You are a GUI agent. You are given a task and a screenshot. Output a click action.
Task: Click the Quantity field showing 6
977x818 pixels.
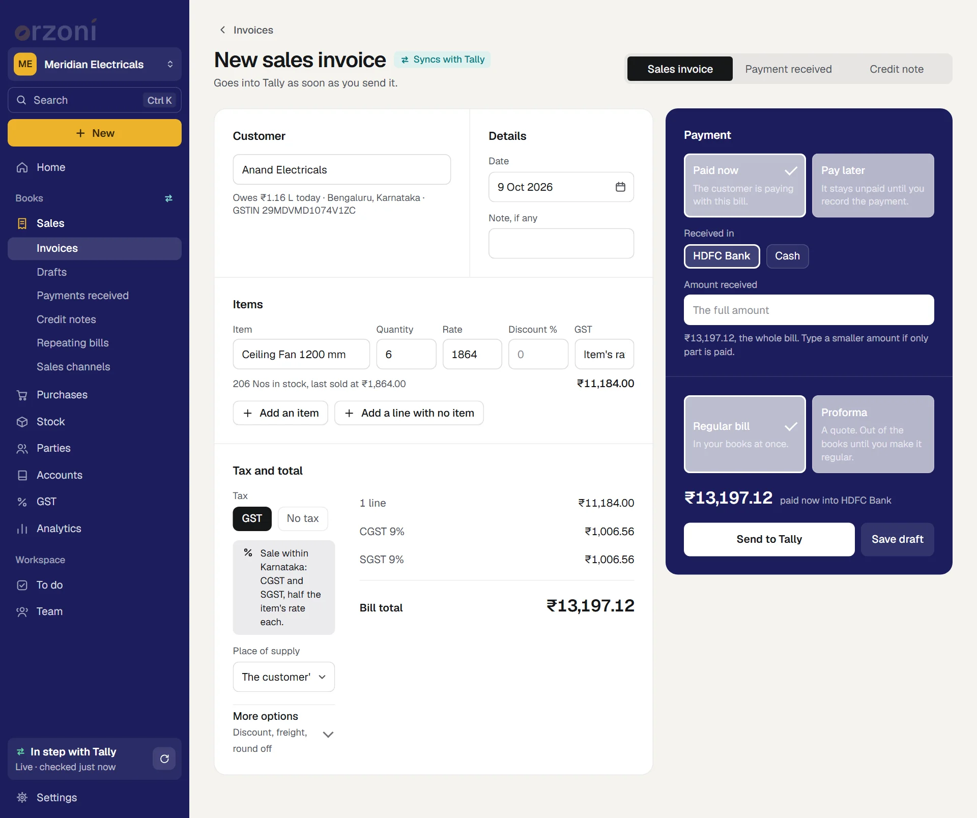(406, 354)
